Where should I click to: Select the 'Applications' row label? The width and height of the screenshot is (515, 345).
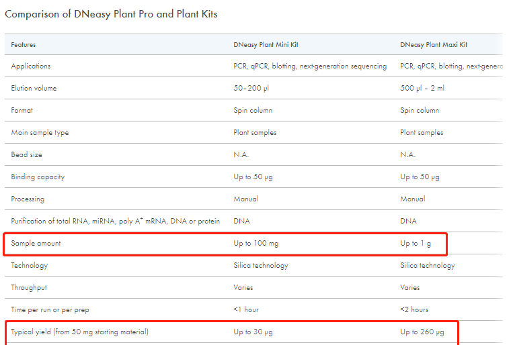(x=31, y=66)
